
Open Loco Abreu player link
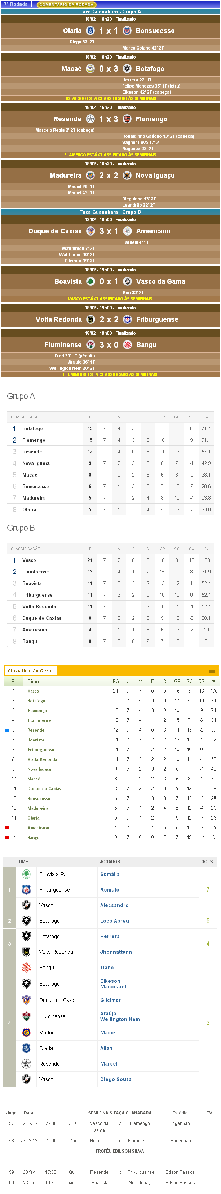coord(114,920)
